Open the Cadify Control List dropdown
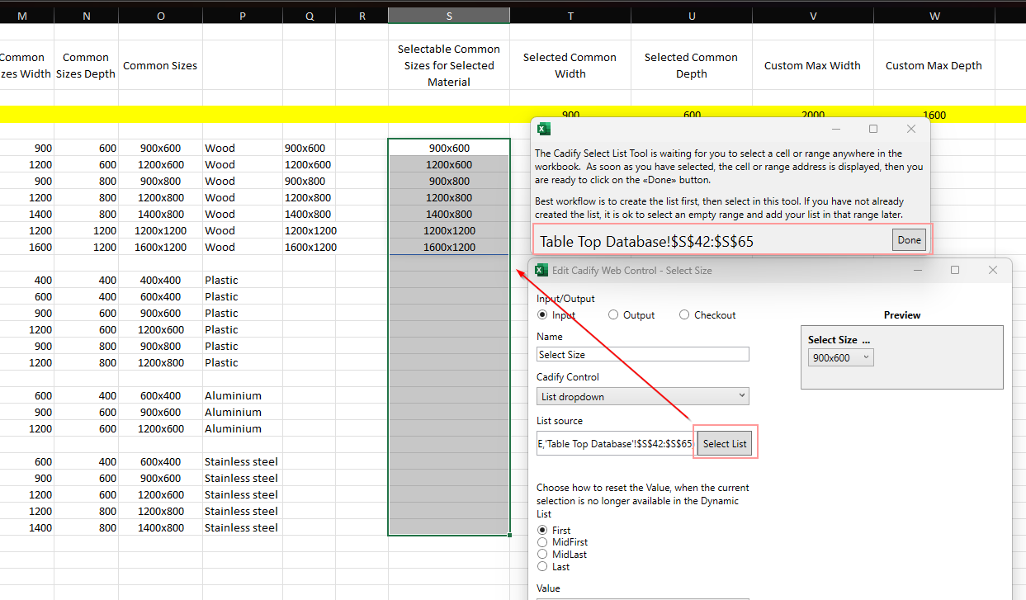This screenshot has height=600, width=1026. click(643, 396)
